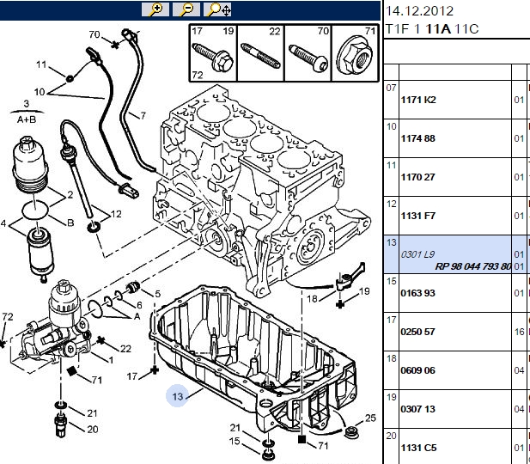This screenshot has height=464, width=530.
Task: Select callout 6 for the small seal
Action: click(139, 305)
